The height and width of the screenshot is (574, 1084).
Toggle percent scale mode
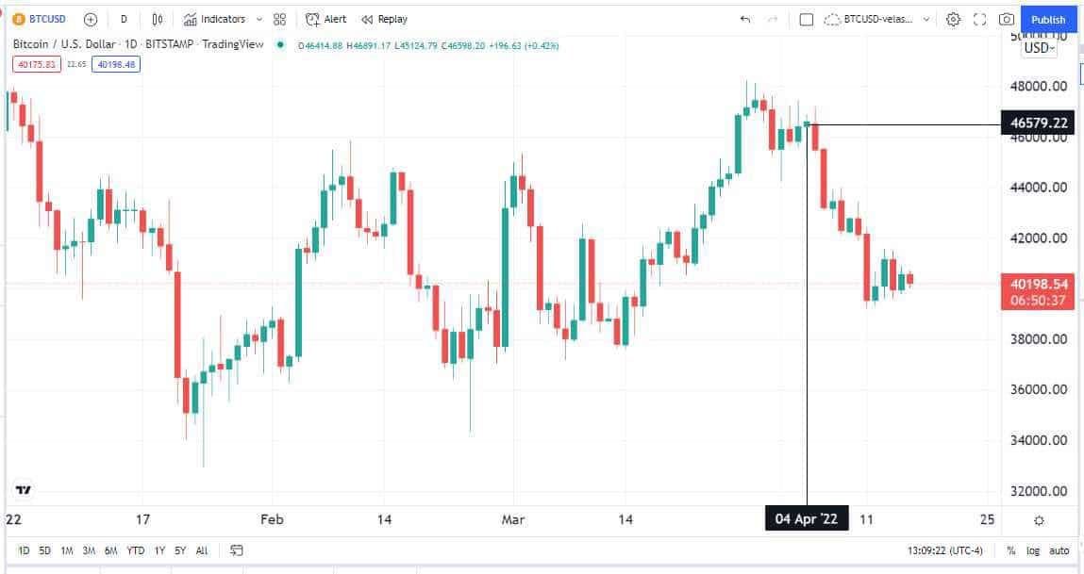(1010, 550)
